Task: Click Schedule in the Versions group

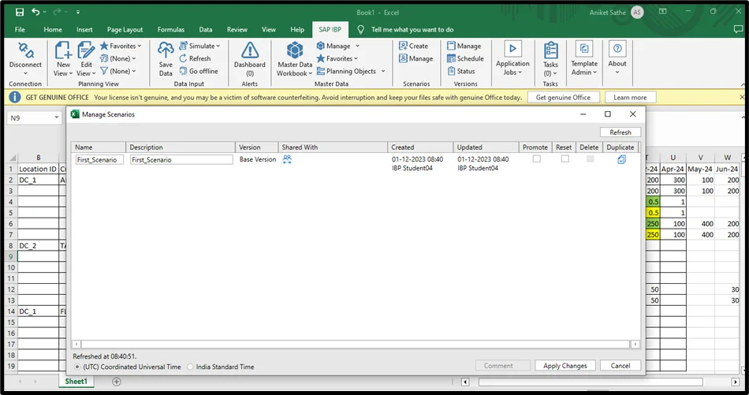Action: 465,58
